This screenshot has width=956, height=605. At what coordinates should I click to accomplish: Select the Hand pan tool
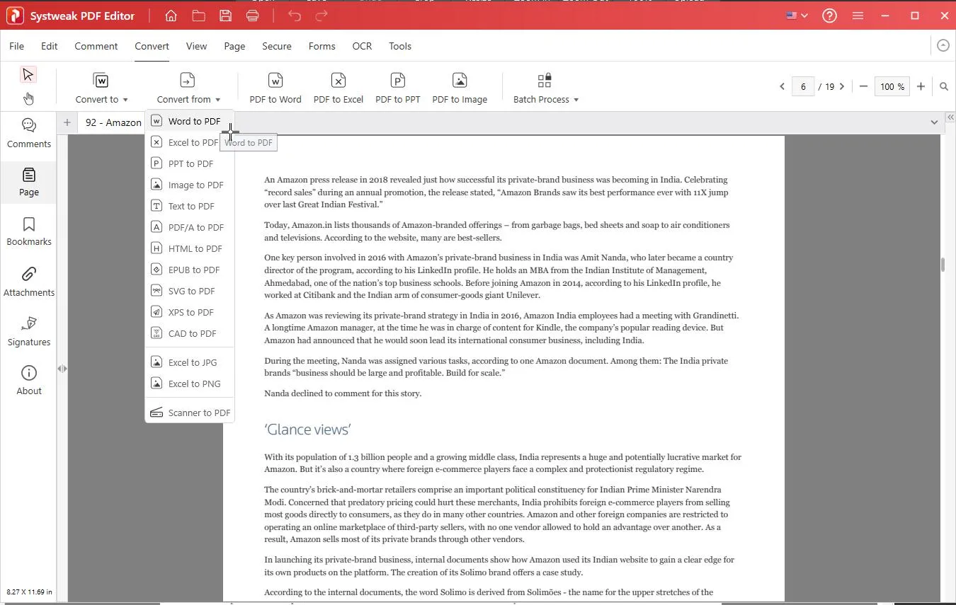28,98
